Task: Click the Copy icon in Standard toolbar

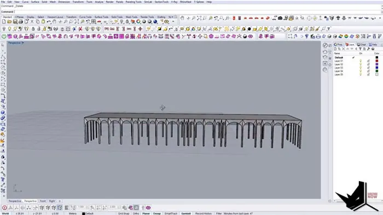Action: [x=38, y=22]
